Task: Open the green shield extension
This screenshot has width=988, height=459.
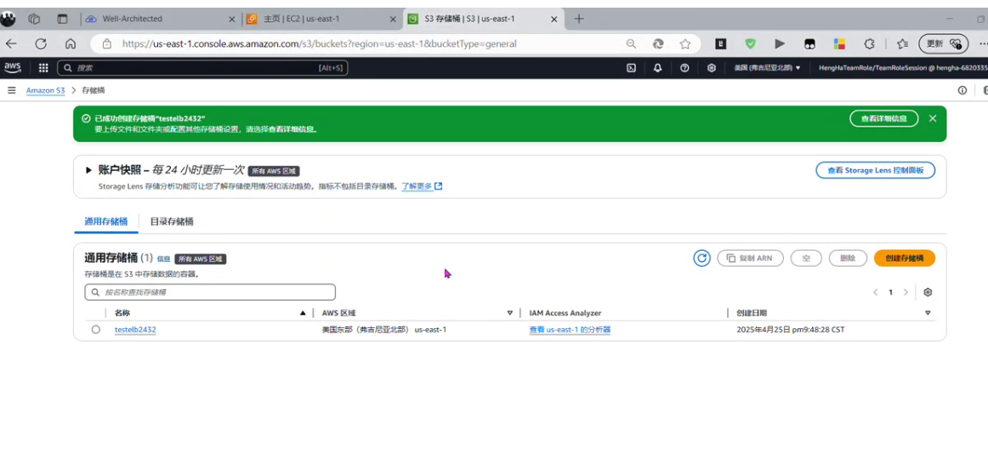Action: coord(751,44)
